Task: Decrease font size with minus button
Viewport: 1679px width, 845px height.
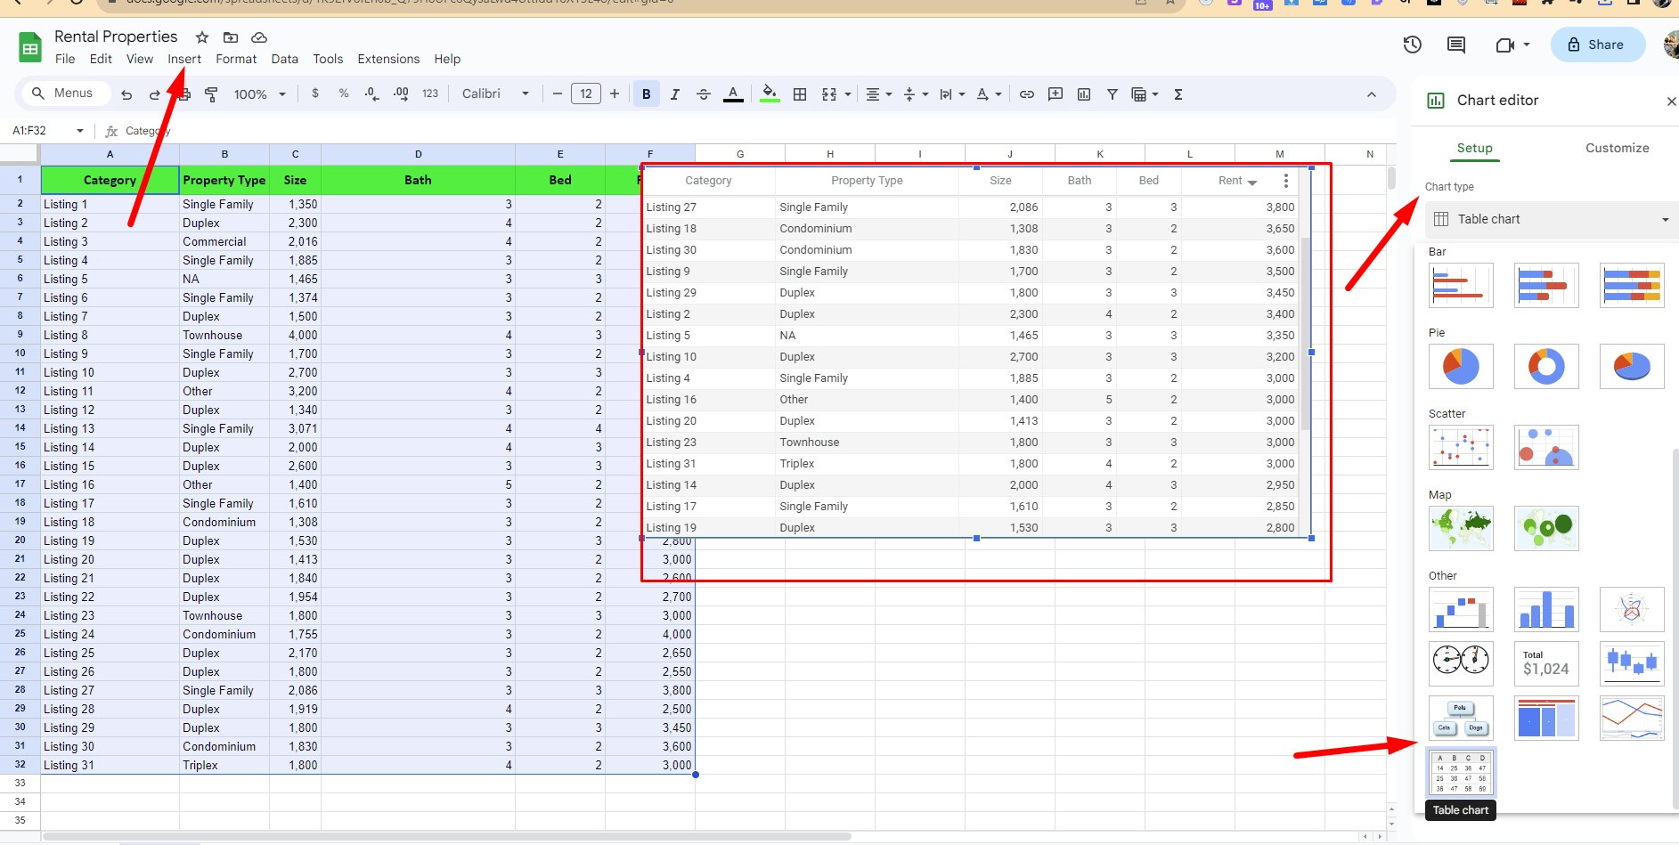Action: [557, 93]
